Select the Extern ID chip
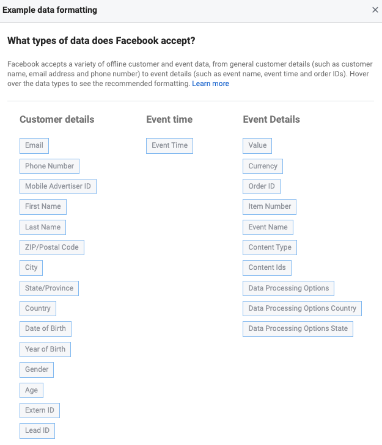Viewport: 382px width, 445px height. coord(40,410)
